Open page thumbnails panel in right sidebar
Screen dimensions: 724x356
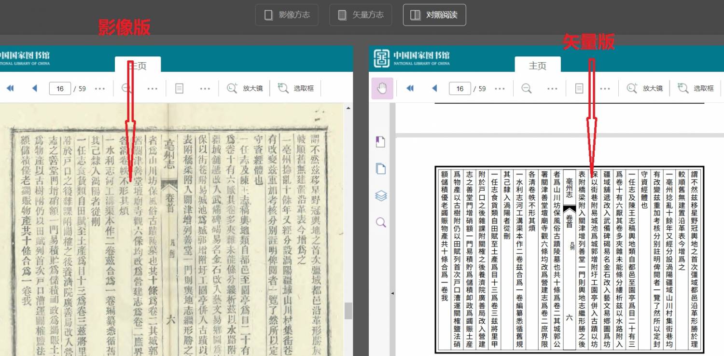tap(381, 168)
